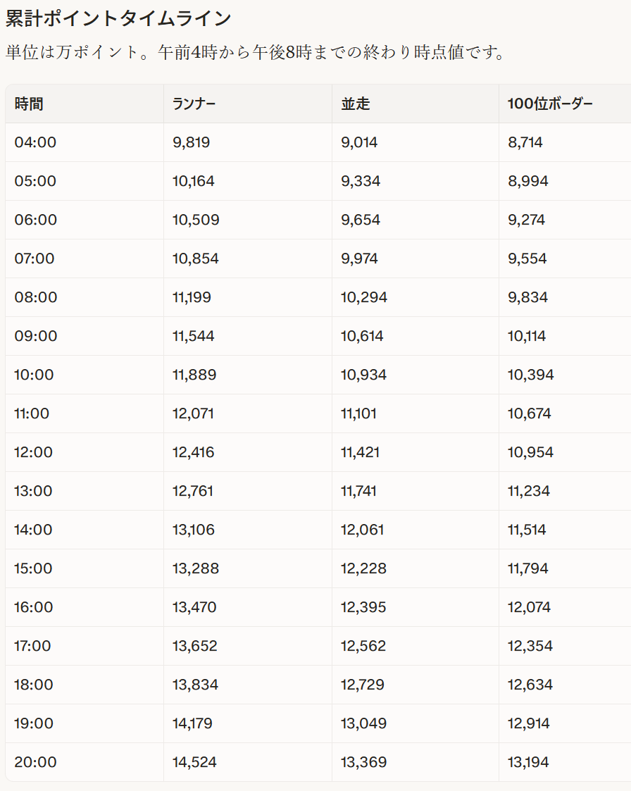Click the 並走 value 13,369
The height and width of the screenshot is (791, 631).
[363, 763]
